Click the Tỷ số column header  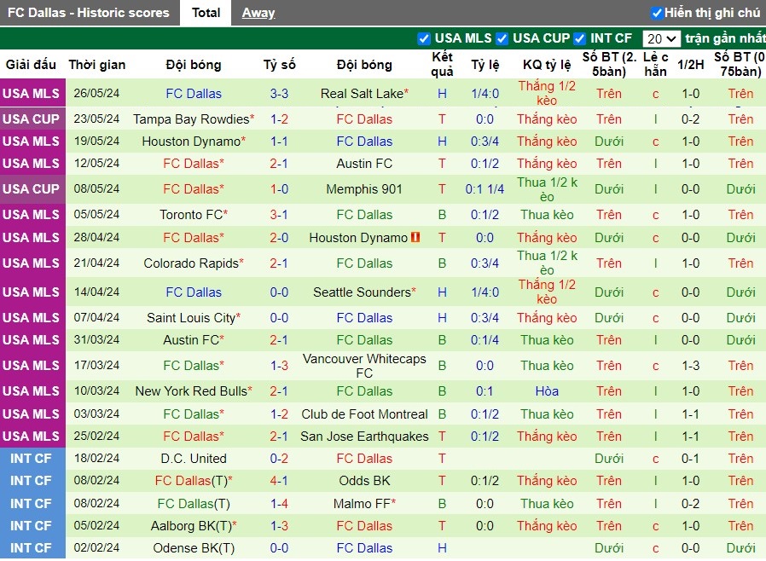(280, 65)
